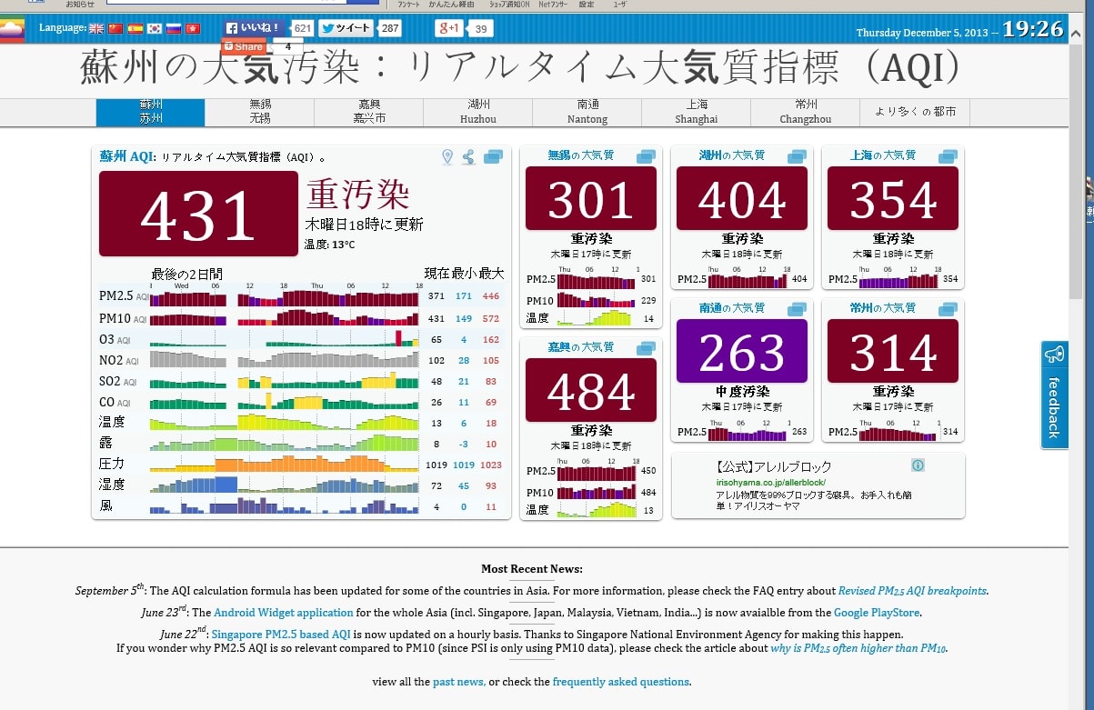Switch language via the South Korea flag
The width and height of the screenshot is (1094, 710).
tap(155, 28)
